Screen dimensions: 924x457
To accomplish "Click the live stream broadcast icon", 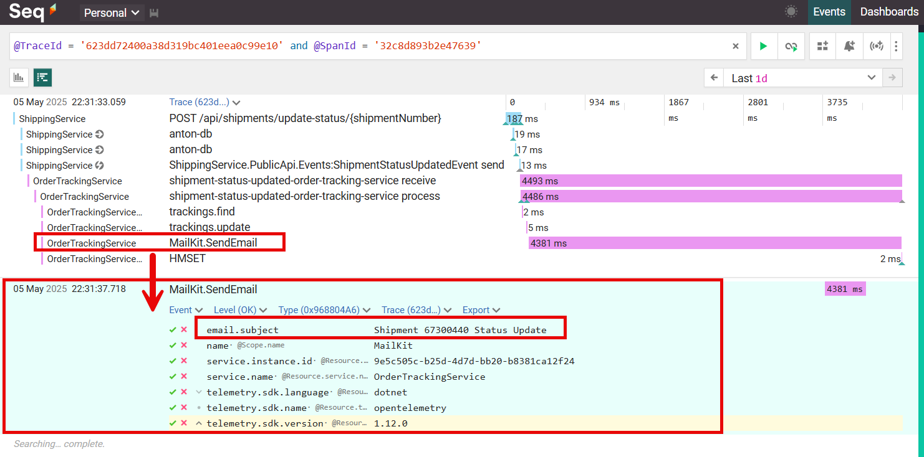I will (877, 46).
